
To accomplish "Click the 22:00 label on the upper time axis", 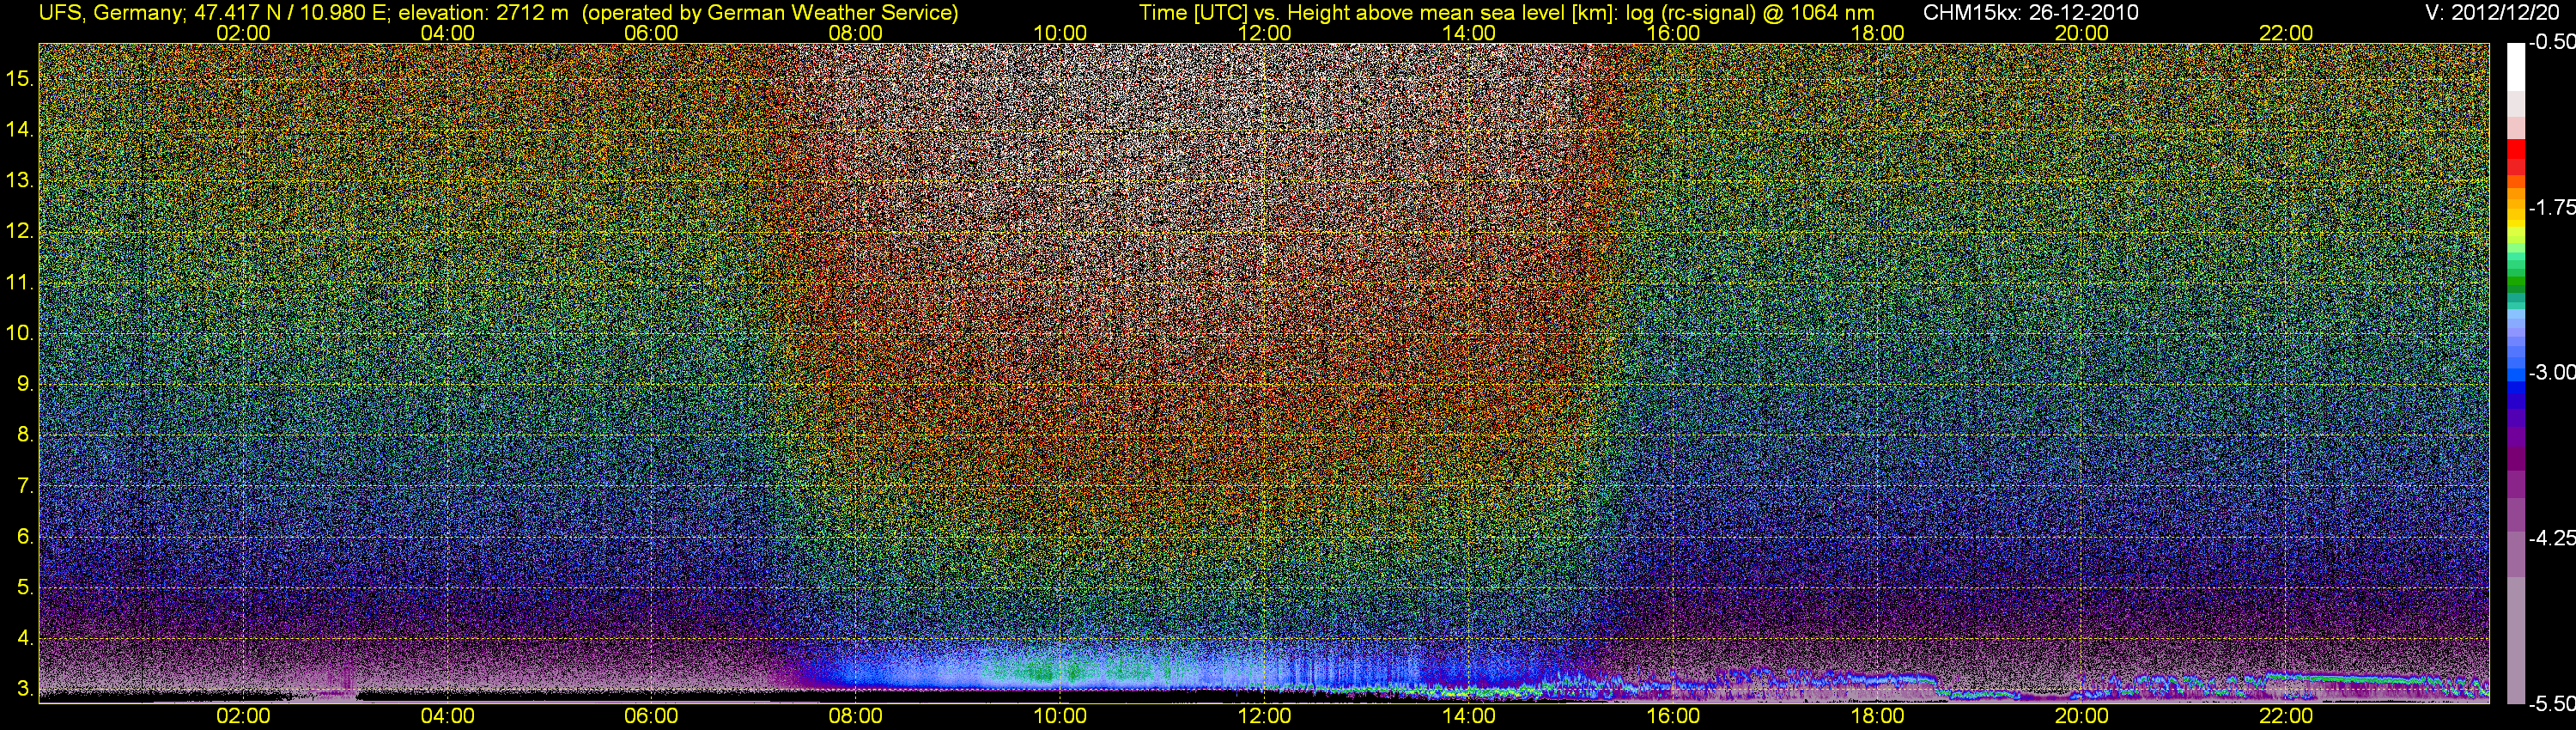I will 2286,33.
